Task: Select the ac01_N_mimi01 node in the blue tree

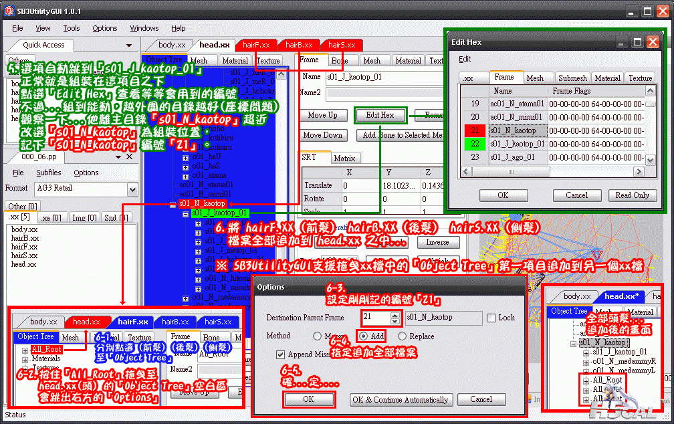Action: 205,195
